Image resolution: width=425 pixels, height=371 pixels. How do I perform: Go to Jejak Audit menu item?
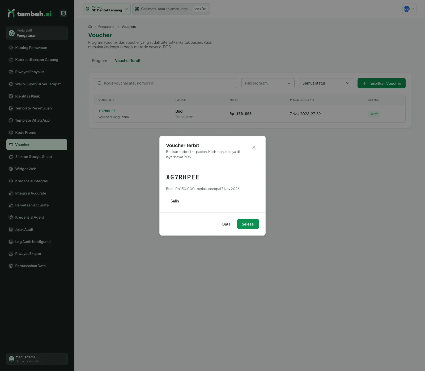pyautogui.click(x=37, y=229)
